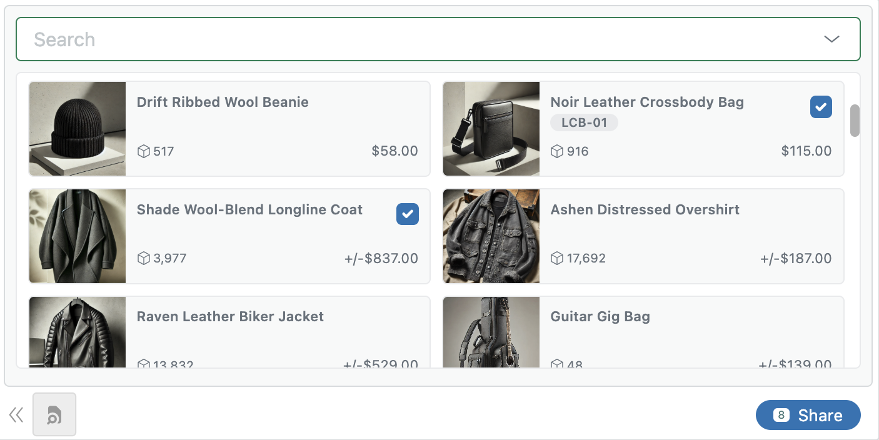The image size is (879, 440).
Task: Click the product list scrollbar
Action: (x=854, y=122)
